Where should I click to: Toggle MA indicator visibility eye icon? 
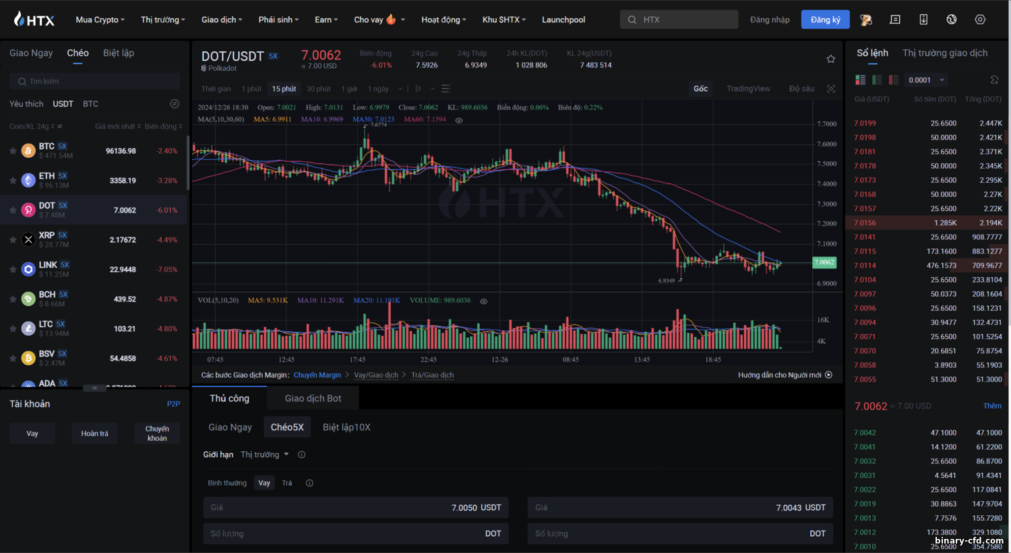click(459, 120)
